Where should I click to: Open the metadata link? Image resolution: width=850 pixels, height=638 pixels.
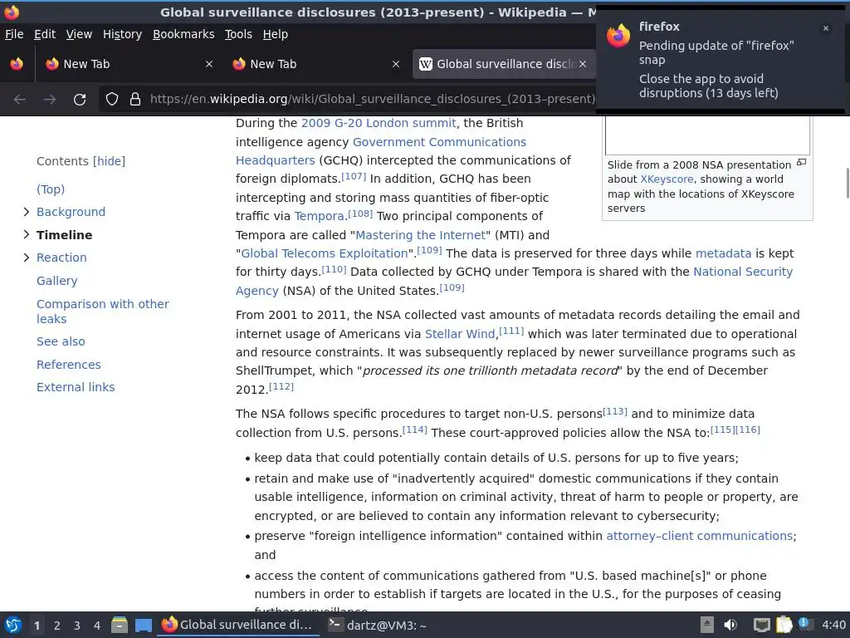[x=723, y=253]
